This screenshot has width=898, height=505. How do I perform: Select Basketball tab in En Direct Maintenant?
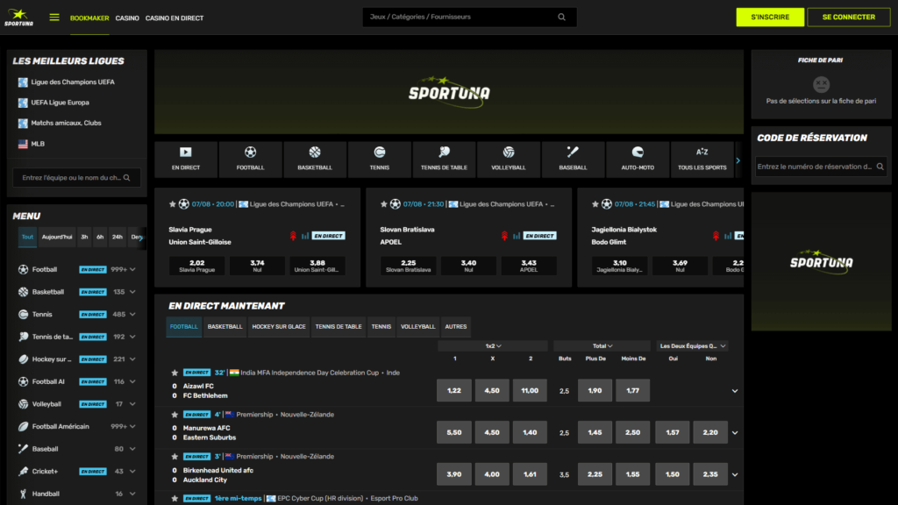[224, 326]
